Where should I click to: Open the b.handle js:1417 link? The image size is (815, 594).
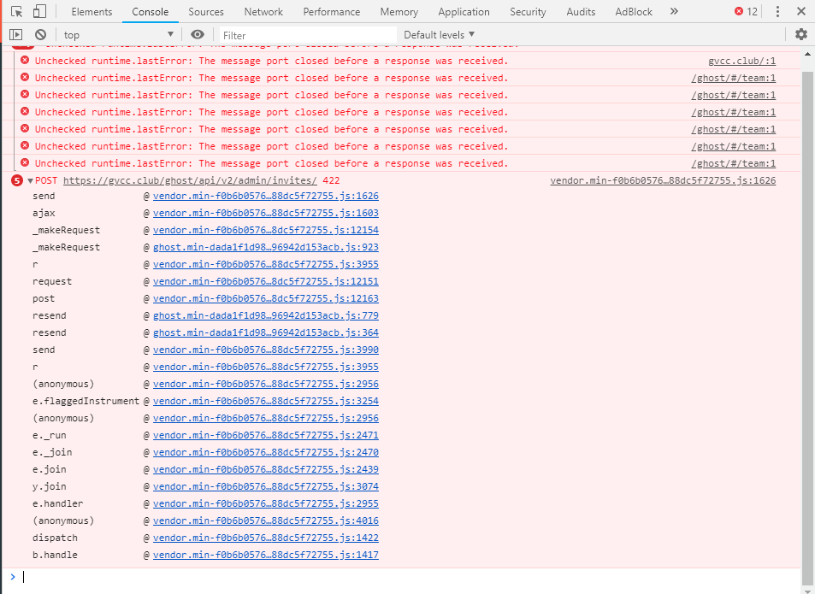[266, 555]
